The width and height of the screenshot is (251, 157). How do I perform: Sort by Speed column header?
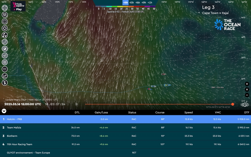tap(188, 113)
